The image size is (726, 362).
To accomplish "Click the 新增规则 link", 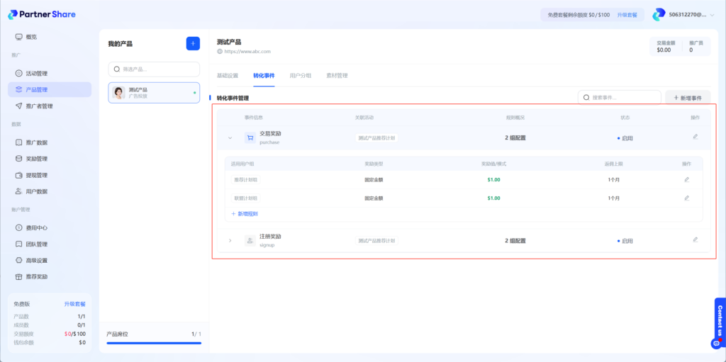I will [x=245, y=213].
